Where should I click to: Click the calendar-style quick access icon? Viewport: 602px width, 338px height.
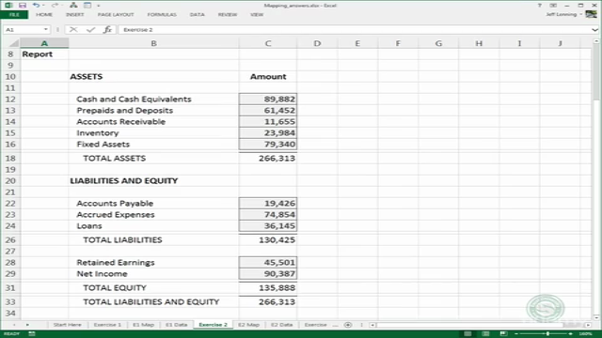click(x=87, y=6)
